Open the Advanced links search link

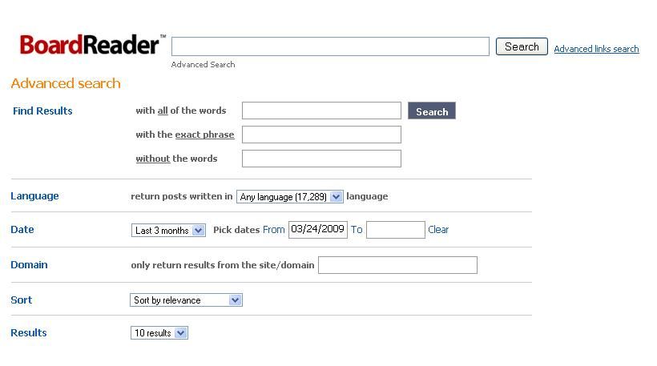[596, 49]
